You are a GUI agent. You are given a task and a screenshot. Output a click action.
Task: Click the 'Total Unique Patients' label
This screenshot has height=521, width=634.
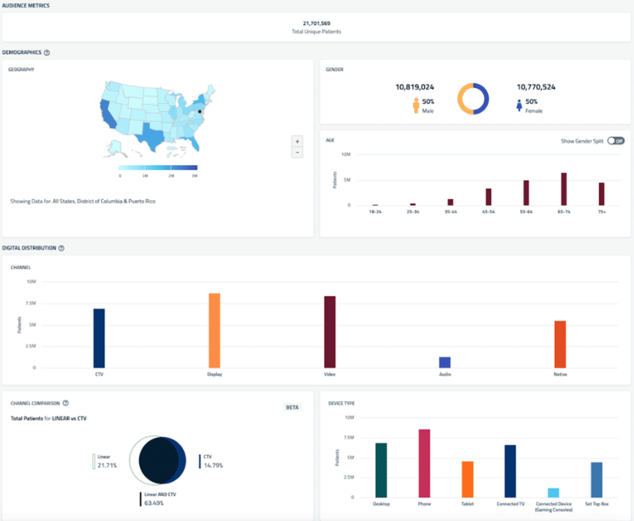coord(316,32)
